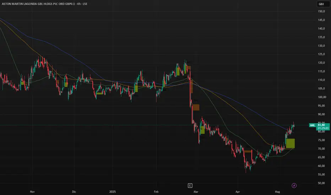Click the 65,00 price axis value
This screenshot has height=195, width=331.
point(321,157)
